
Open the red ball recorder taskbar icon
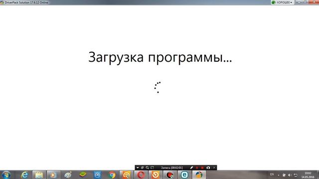(170, 175)
